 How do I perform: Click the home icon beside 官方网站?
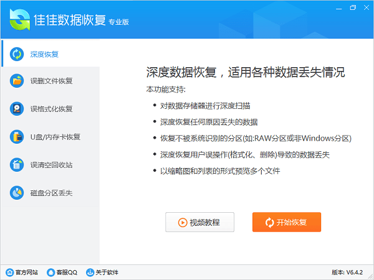pos(9,273)
